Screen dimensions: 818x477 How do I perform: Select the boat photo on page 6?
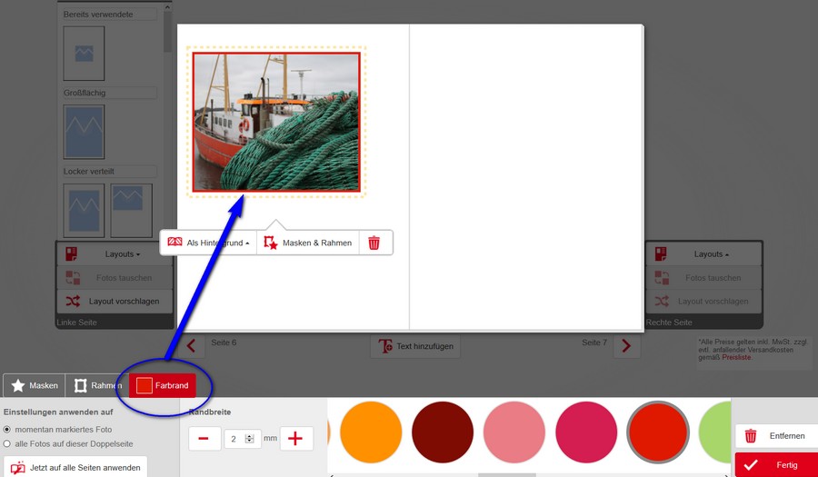coord(276,122)
